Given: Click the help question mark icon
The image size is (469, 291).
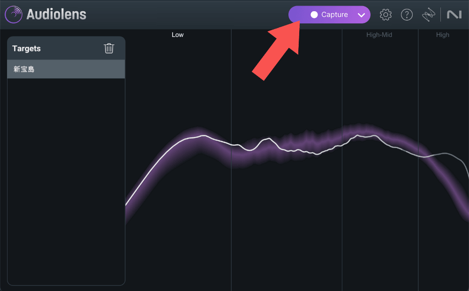Looking at the screenshot, I should point(407,15).
